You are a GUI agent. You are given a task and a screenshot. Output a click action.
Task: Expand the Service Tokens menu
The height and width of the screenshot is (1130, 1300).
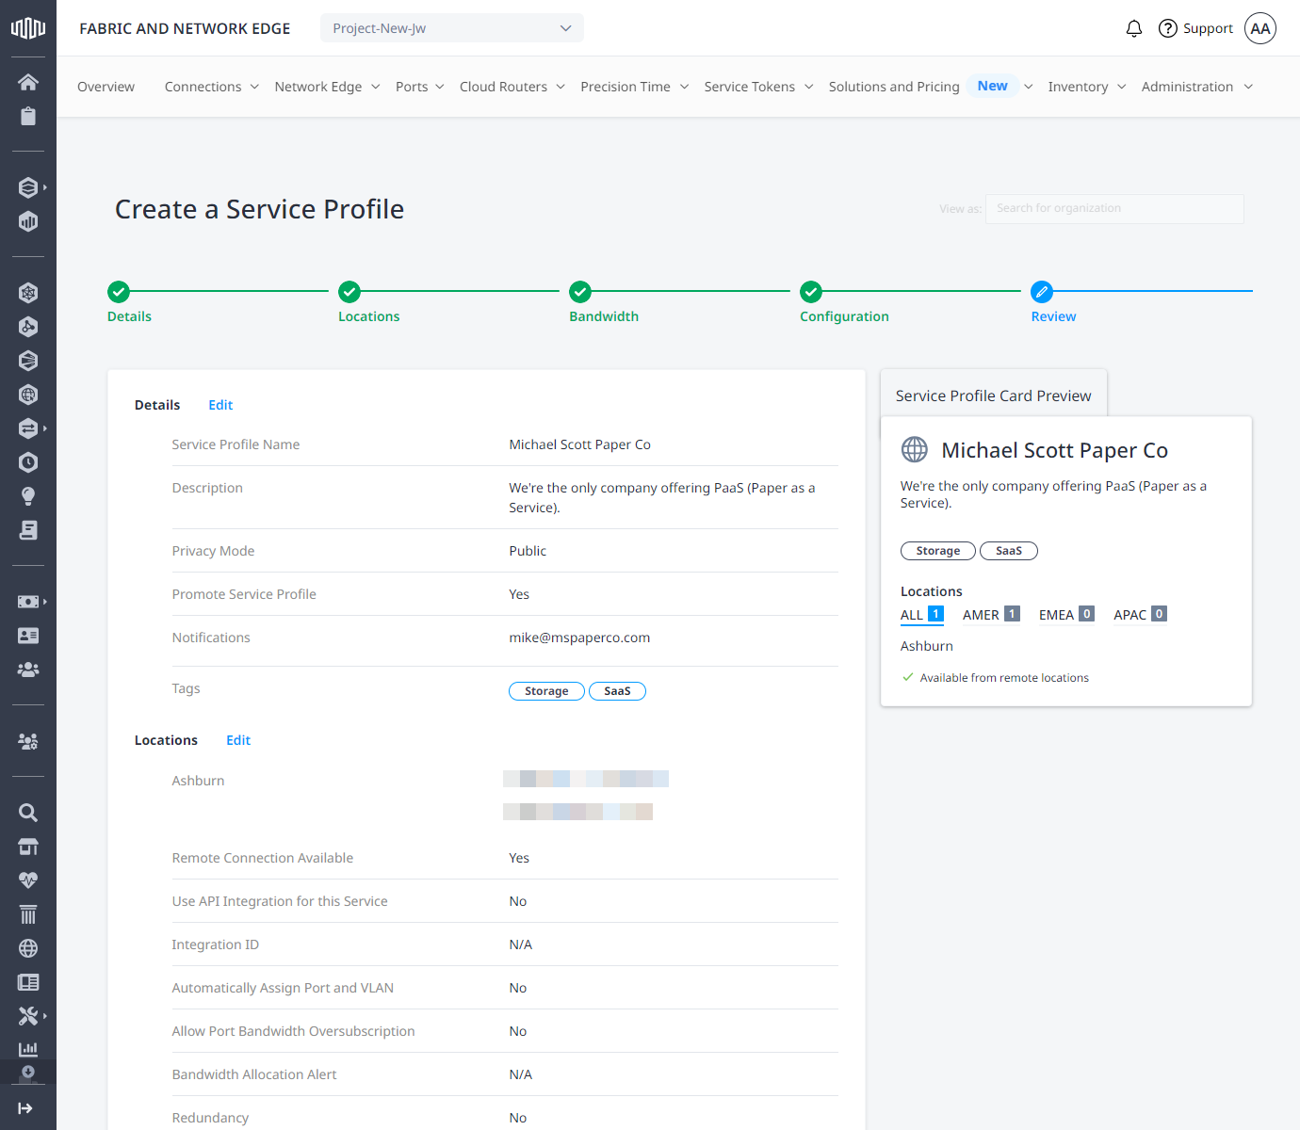coord(759,87)
